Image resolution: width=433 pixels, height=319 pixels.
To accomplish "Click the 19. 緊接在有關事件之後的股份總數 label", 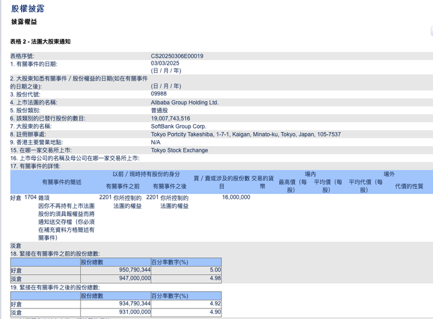I will click(x=55, y=288).
